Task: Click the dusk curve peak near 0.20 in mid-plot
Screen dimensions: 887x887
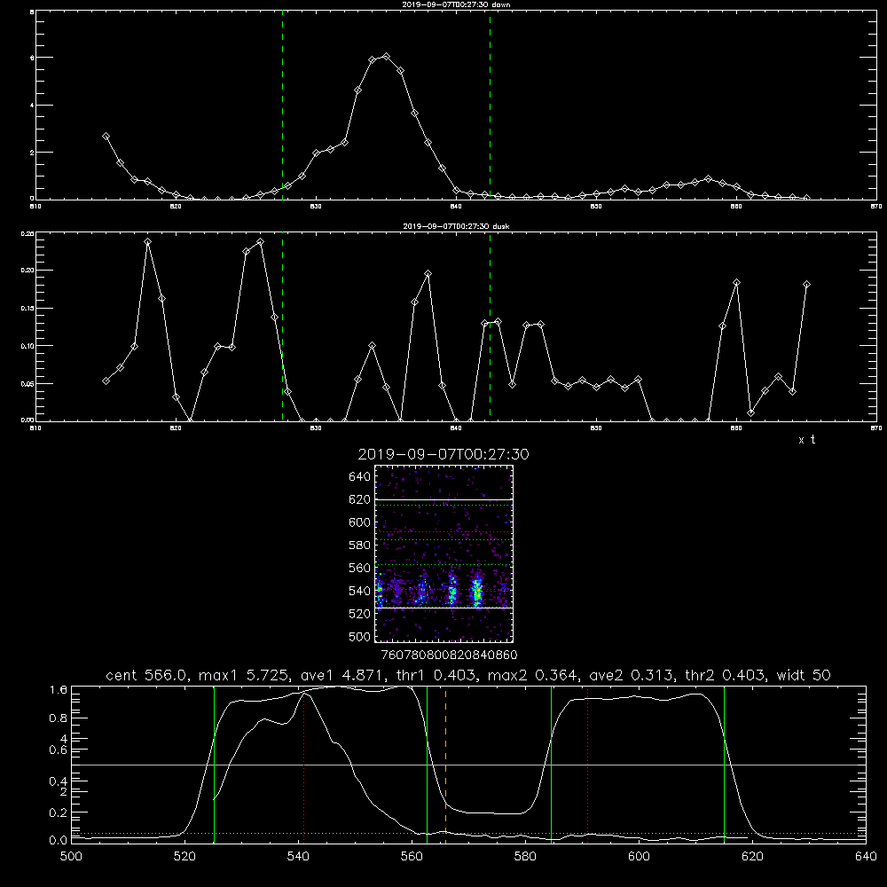Action: [x=428, y=274]
